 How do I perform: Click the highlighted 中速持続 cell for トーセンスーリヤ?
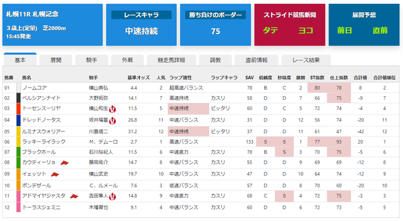pyautogui.click(x=189, y=109)
